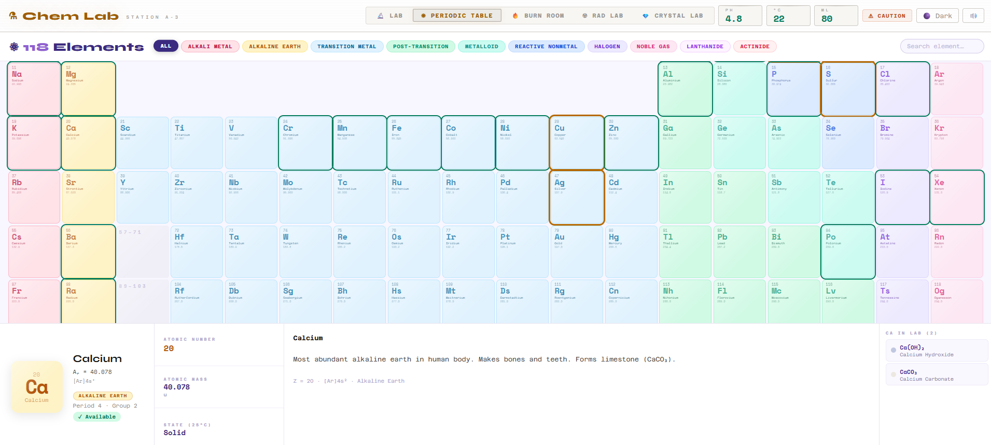
Task: Filter by Alkali Metal
Action: pos(210,46)
